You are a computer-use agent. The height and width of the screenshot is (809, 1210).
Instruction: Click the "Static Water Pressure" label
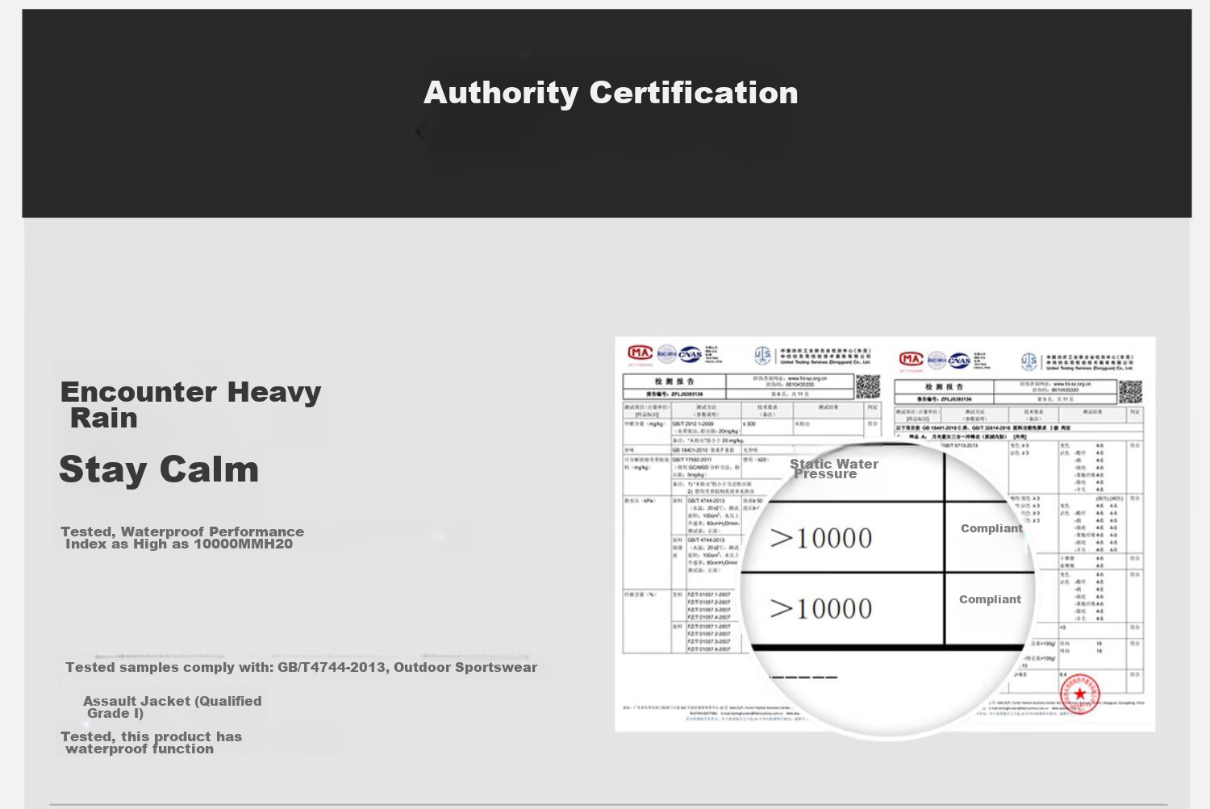(x=834, y=469)
